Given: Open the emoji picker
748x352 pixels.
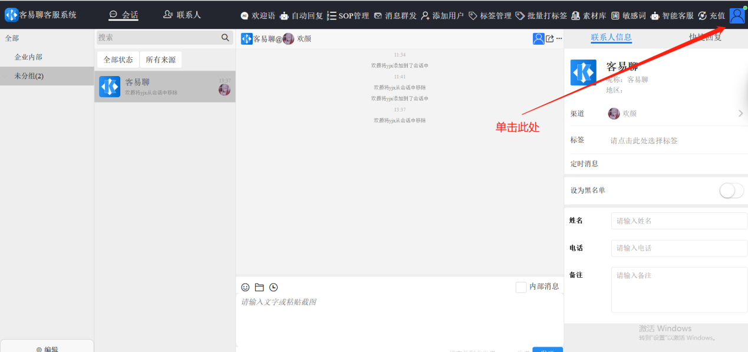Looking at the screenshot, I should [x=245, y=287].
